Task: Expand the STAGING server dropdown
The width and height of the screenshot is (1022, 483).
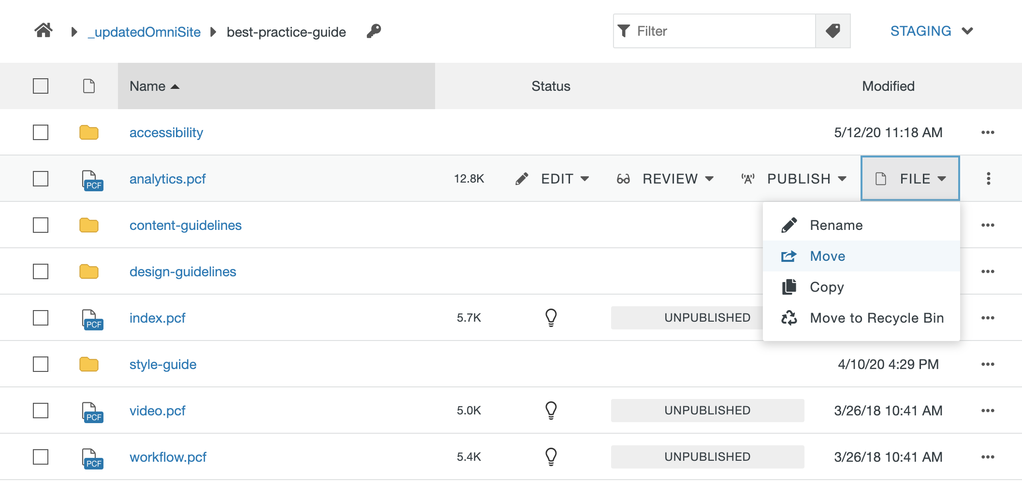Action: point(931,31)
